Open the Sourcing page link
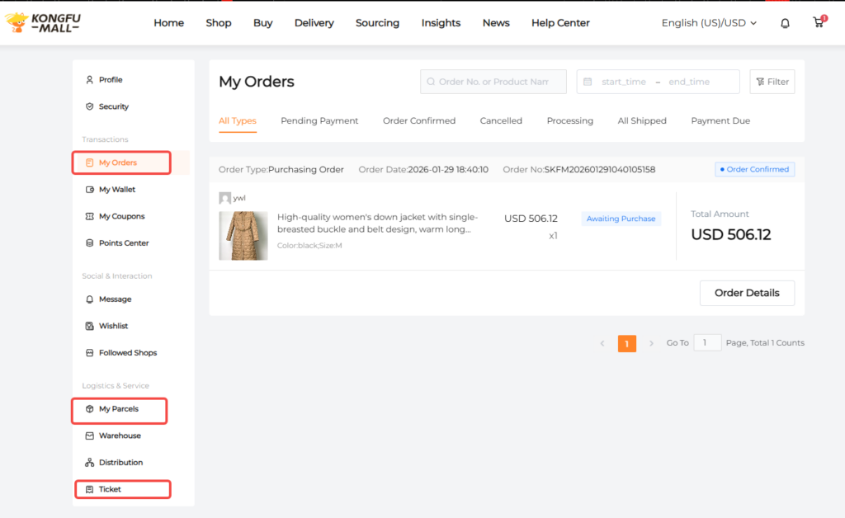This screenshot has height=518, width=845. click(377, 23)
